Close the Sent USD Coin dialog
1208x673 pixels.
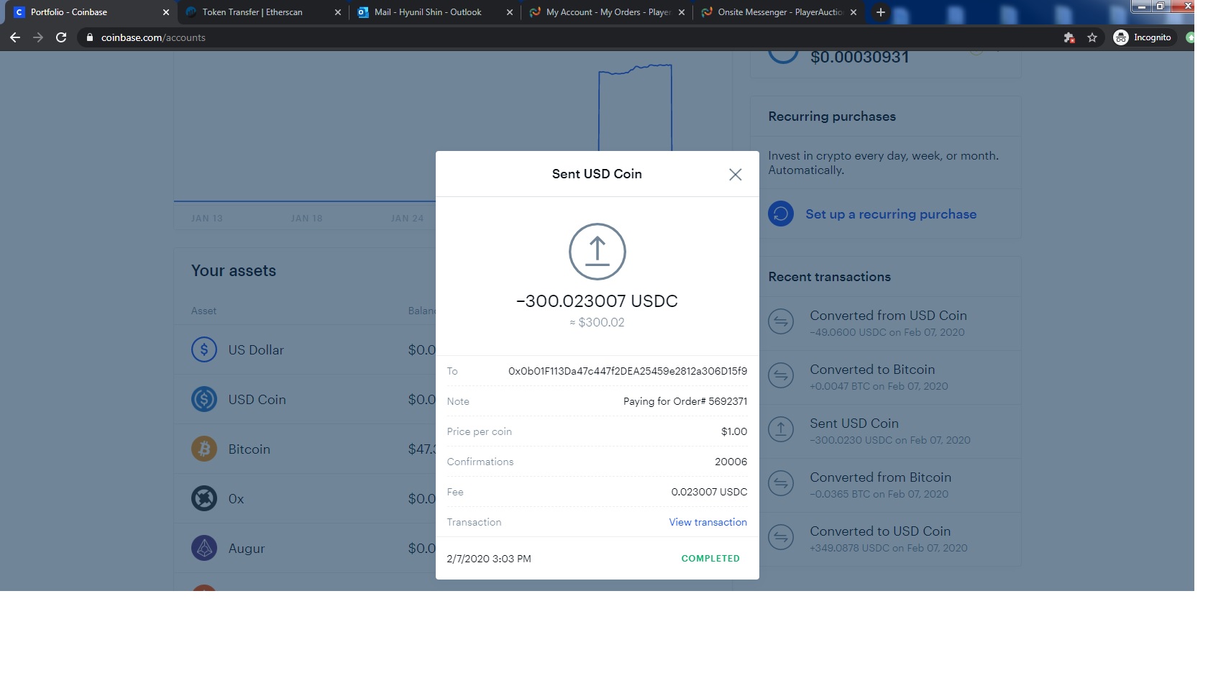tap(735, 175)
